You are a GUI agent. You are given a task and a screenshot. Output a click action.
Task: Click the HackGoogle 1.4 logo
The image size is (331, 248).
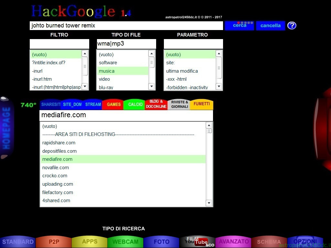(x=81, y=11)
